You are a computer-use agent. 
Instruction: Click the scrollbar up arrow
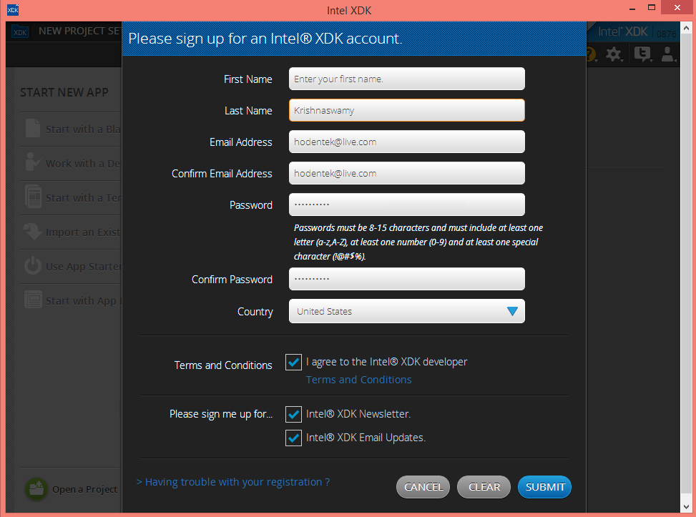coord(686,29)
